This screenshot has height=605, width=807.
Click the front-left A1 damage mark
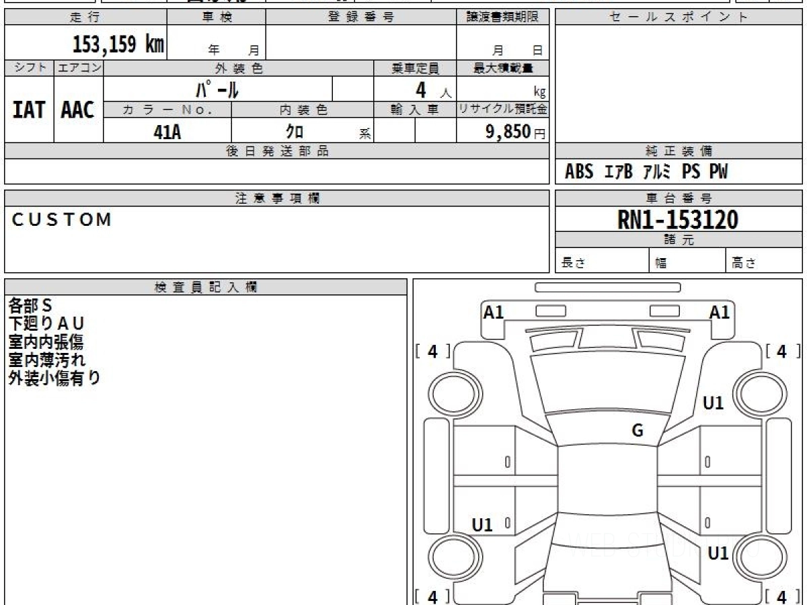coord(494,312)
